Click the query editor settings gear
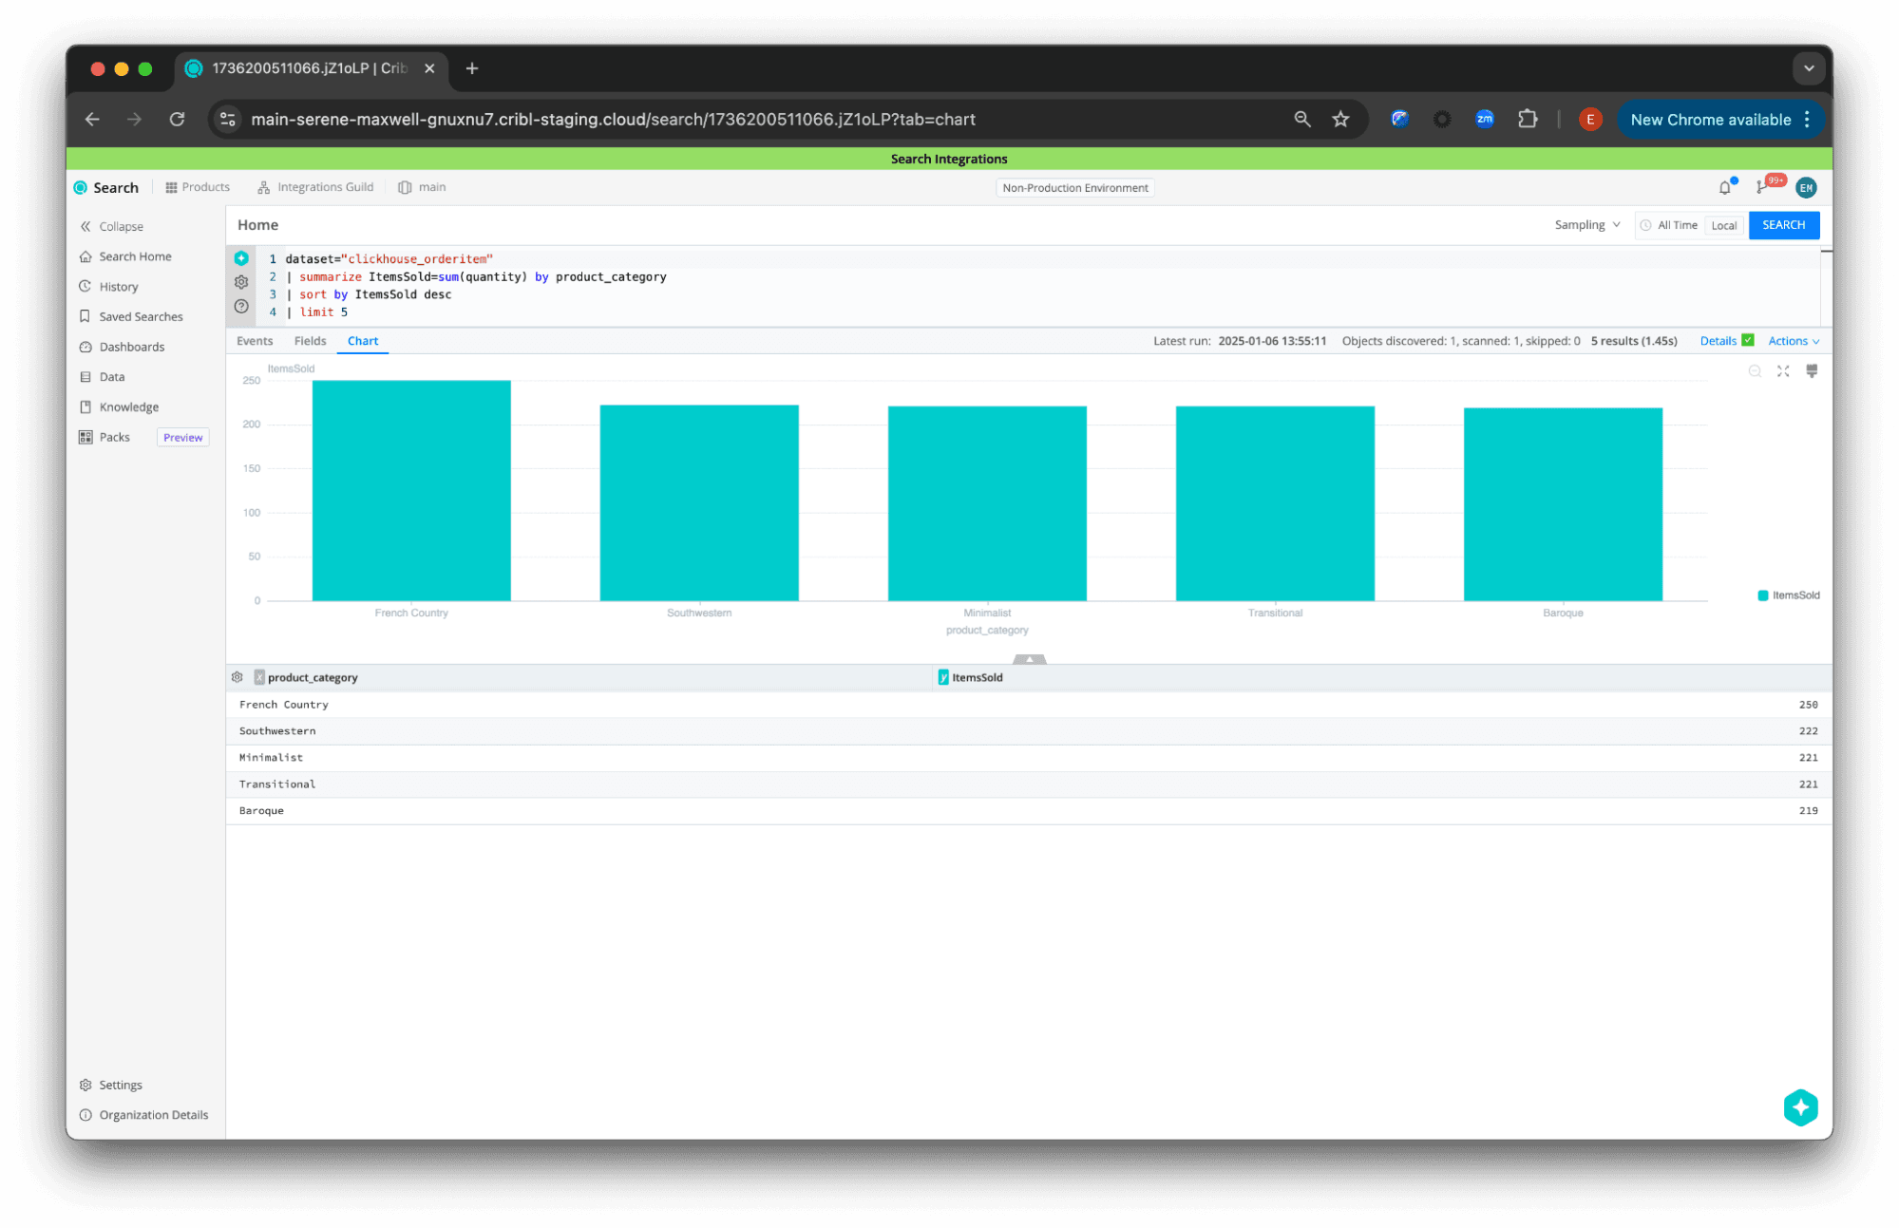Screen dimensions: 1899x1228 click(x=241, y=282)
